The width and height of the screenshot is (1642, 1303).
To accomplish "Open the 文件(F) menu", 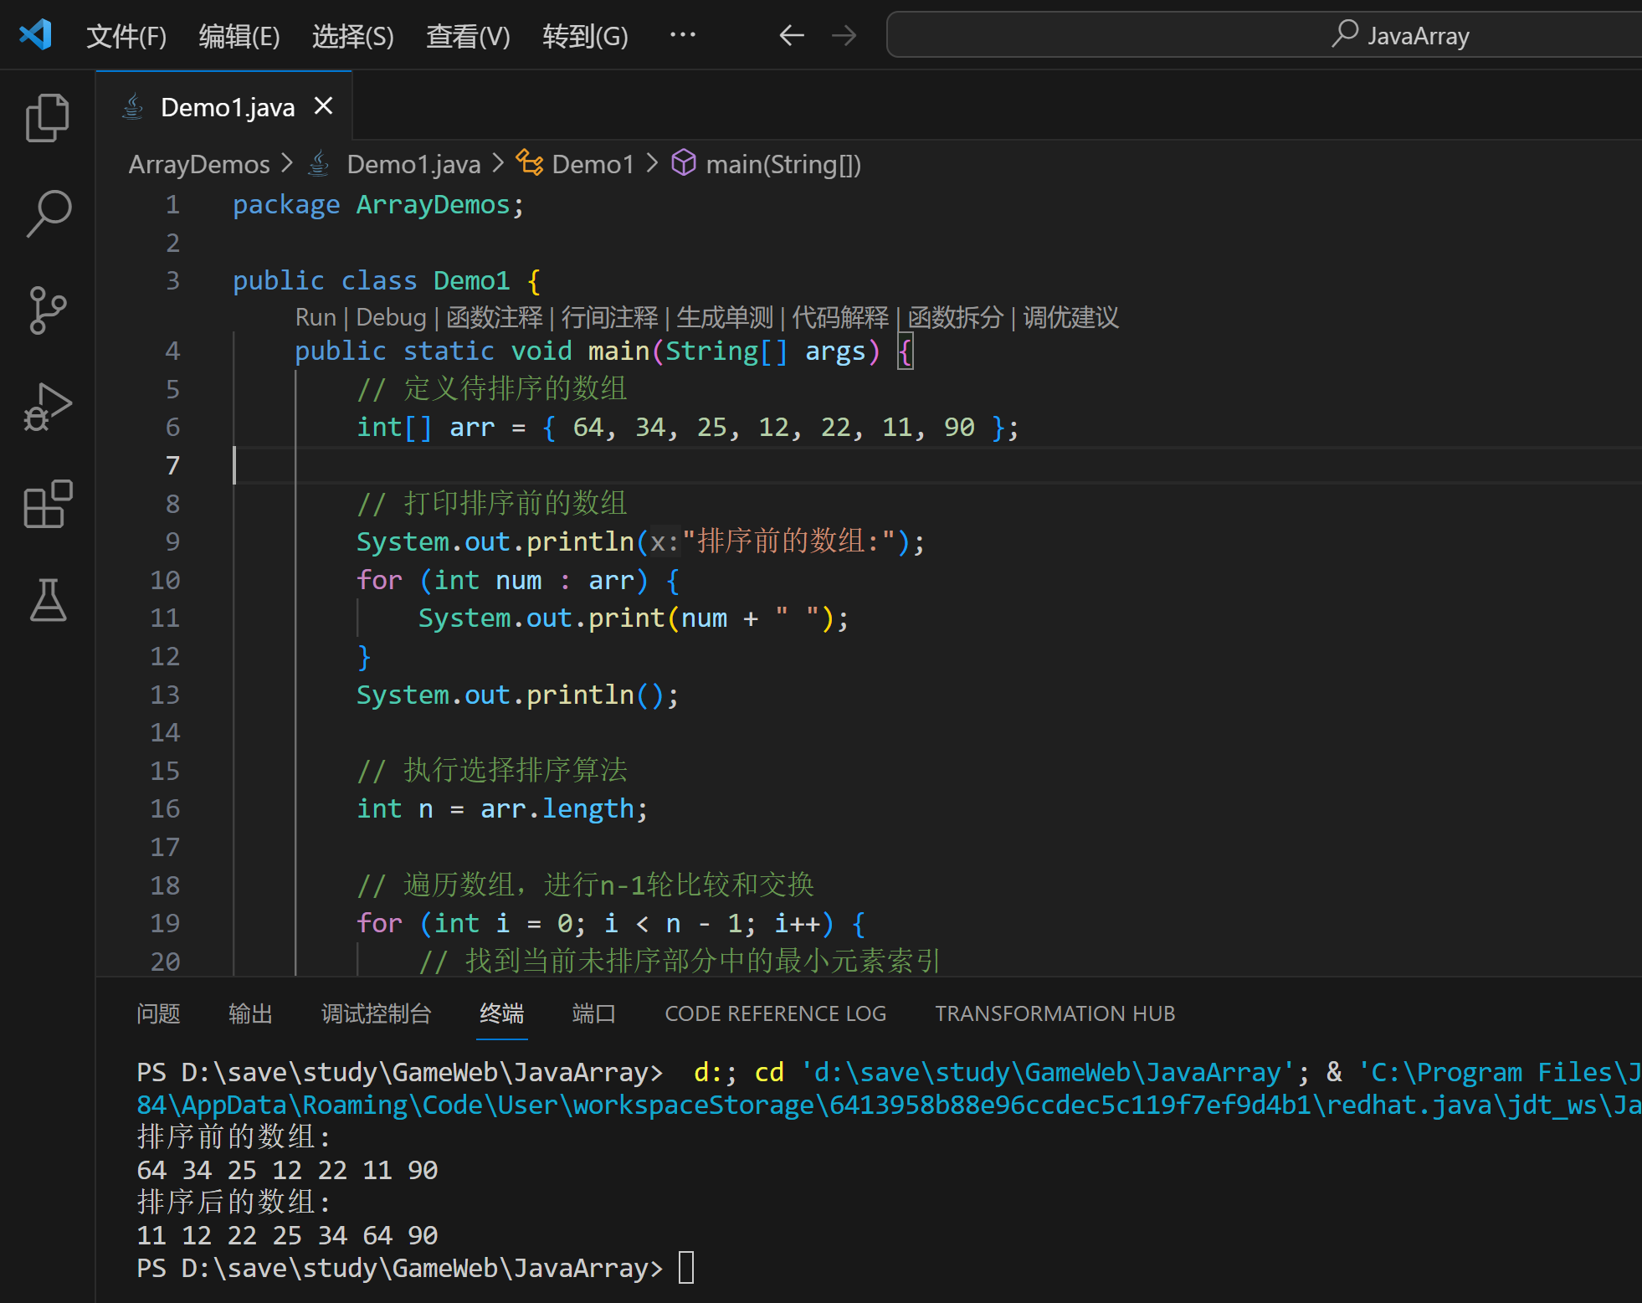I will point(126,36).
